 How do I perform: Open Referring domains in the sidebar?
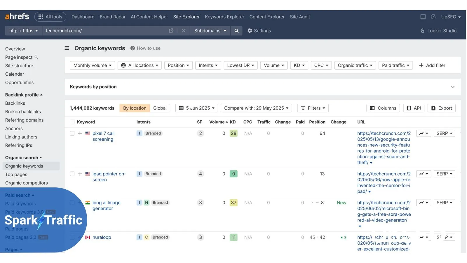(x=24, y=120)
